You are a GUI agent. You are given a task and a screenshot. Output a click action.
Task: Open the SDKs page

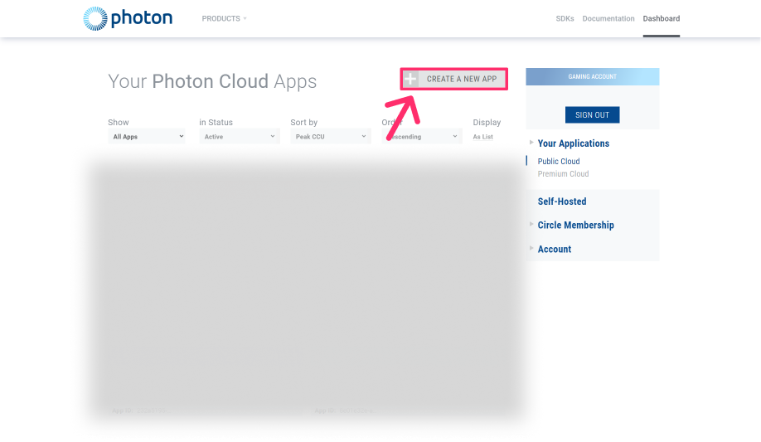(565, 18)
